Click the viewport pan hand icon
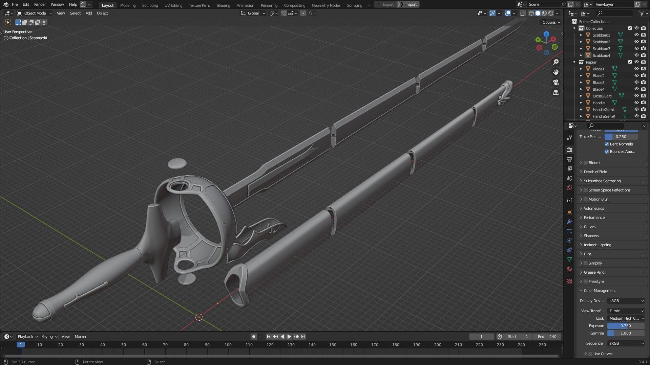Screen dimensions: 650x365 [556, 72]
